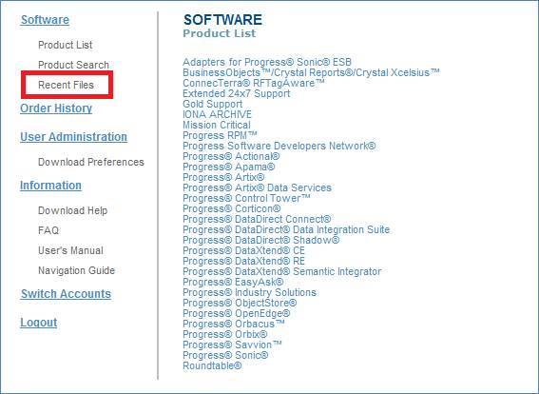The width and height of the screenshot is (539, 394).
Task: Open Progress DataXtend CE
Action: coord(243,250)
